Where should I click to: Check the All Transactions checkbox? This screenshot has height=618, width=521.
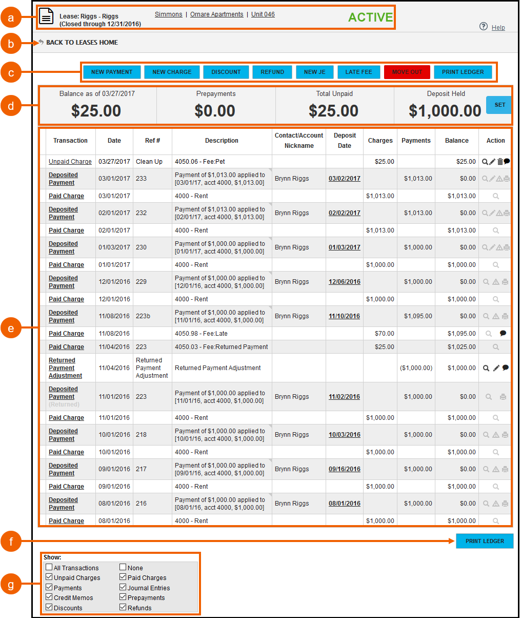49,568
